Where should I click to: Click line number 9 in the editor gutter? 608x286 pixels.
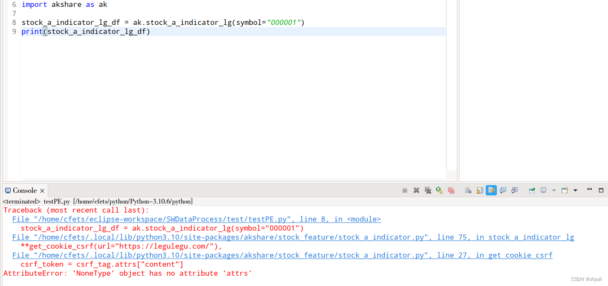(14, 31)
